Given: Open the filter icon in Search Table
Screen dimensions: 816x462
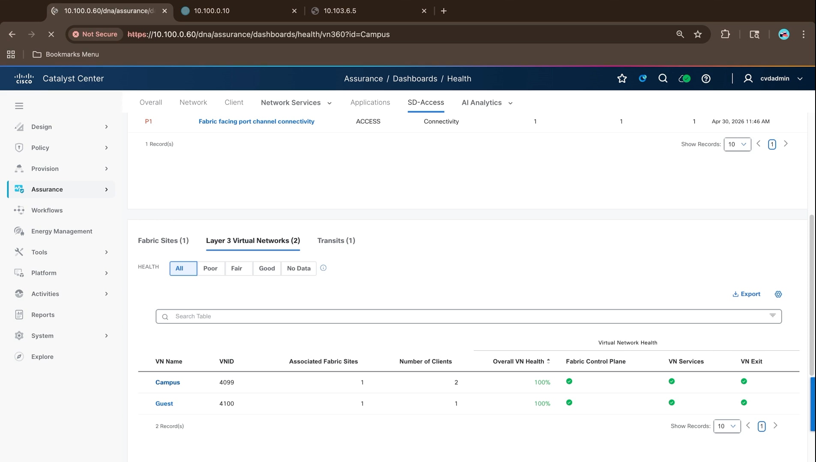Looking at the screenshot, I should 772,316.
